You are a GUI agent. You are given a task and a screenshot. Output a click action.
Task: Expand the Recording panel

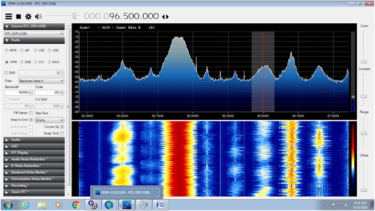click(34, 185)
